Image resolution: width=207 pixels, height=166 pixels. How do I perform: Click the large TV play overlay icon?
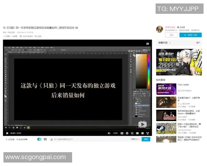142,124
